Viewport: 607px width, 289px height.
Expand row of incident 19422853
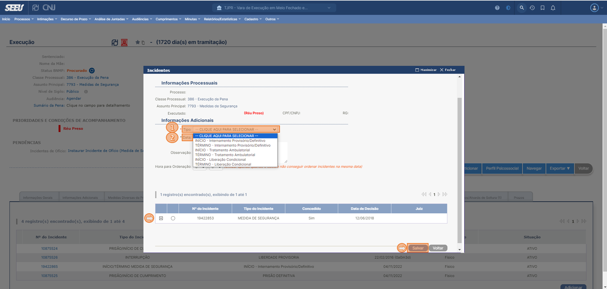point(161,218)
